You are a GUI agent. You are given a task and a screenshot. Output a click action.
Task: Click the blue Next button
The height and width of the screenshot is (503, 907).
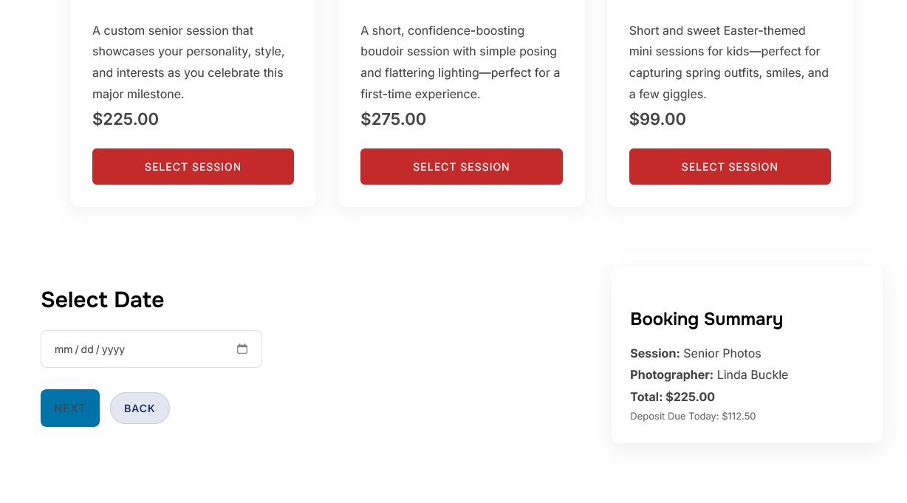click(x=70, y=408)
